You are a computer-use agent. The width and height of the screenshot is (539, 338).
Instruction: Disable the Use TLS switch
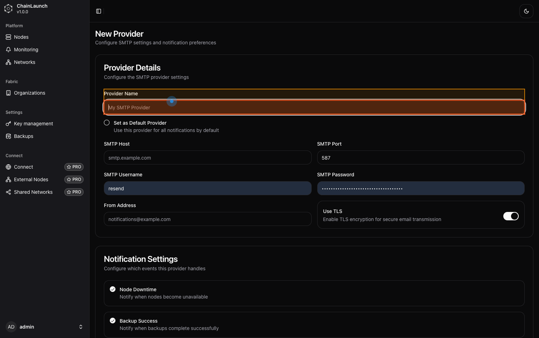[511, 216]
